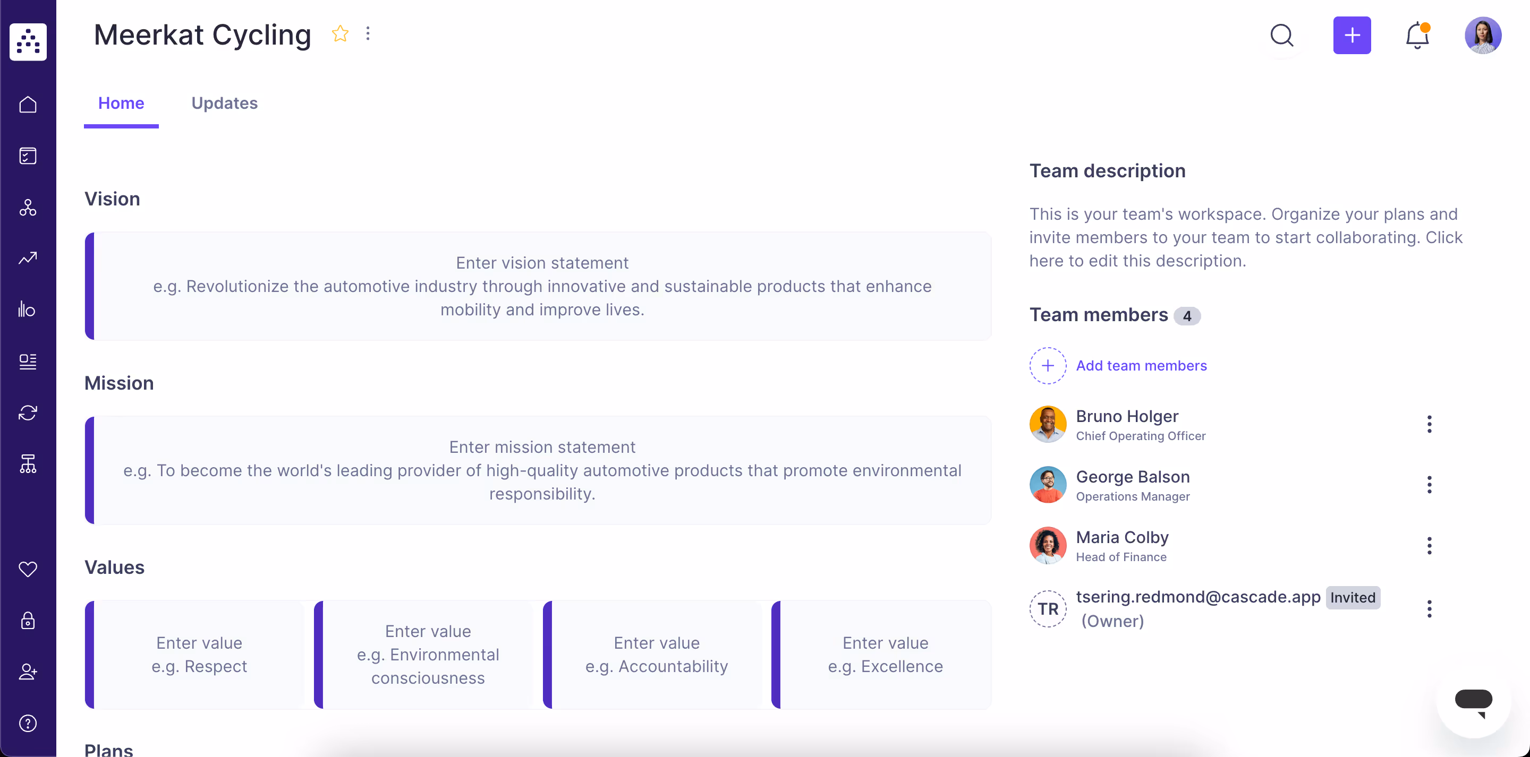1530x757 pixels.
Task: Open the three-dot menu next to Meerkat Cycling
Action: (368, 34)
